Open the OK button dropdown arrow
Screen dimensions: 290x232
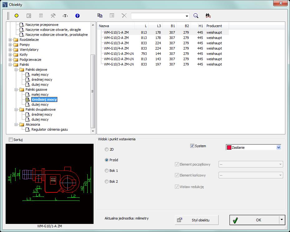tap(282, 220)
